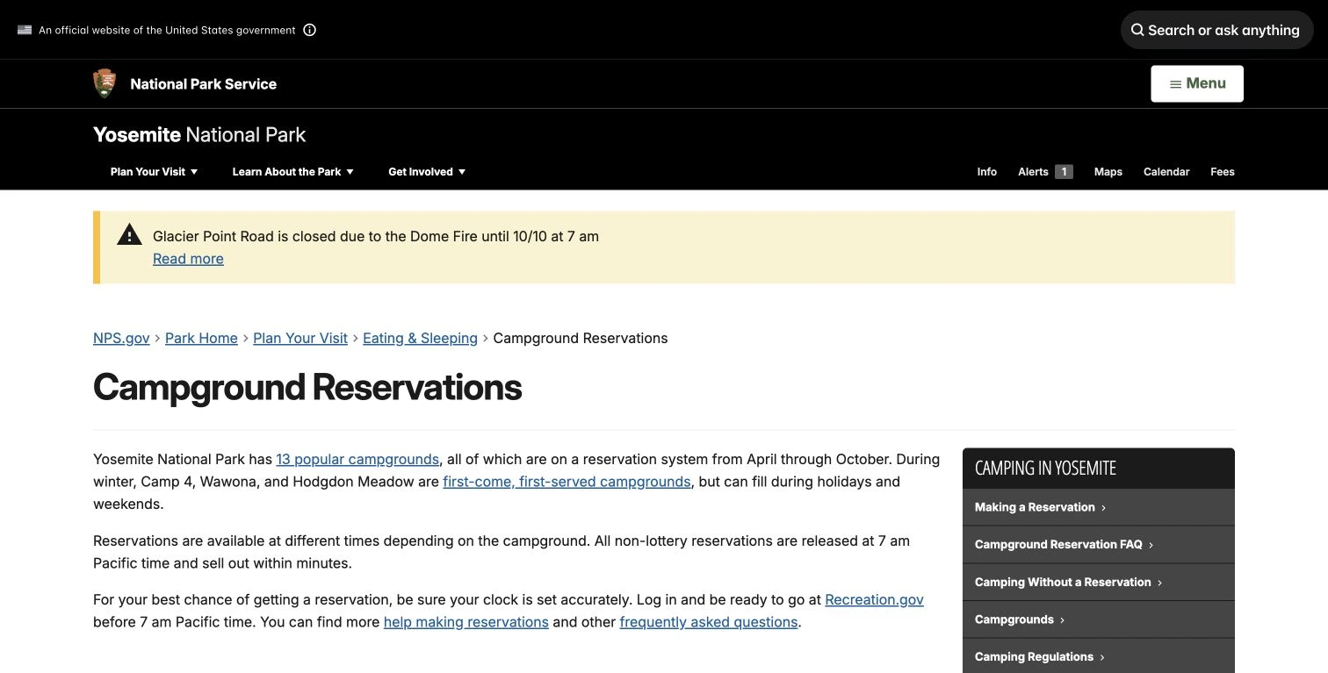Click Glacier Point Road closed alert text
This screenshot has height=673, width=1328.
click(x=376, y=236)
